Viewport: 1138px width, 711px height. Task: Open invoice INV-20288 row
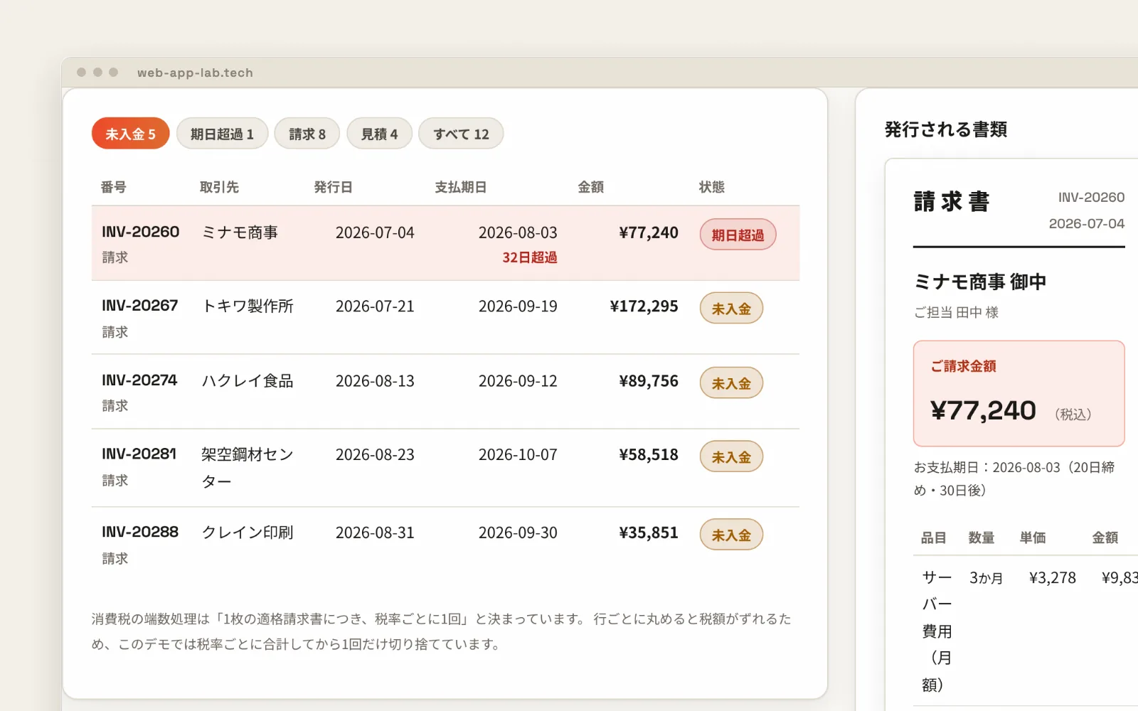click(445, 545)
